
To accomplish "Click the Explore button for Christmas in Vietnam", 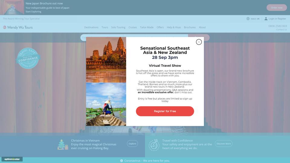I will pos(132,144).
